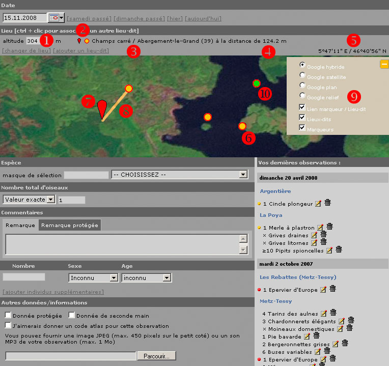The image size is (389, 366).
Task: Click the remark textarea scrollbar up arrow
Action: pyautogui.click(x=243, y=239)
